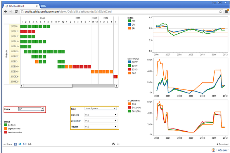Screen dimensions: 230x153
Task: Copy the link with chain icon
Action: pos(29,144)
